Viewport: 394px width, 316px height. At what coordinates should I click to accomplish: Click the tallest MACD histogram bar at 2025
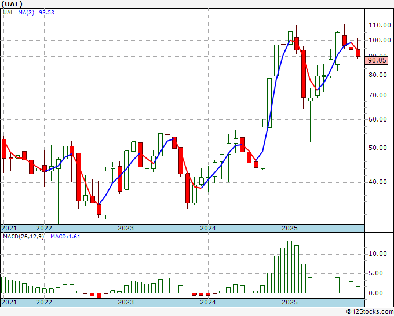pos(290,267)
